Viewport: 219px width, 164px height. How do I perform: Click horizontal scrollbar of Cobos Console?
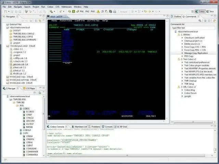[127, 155]
